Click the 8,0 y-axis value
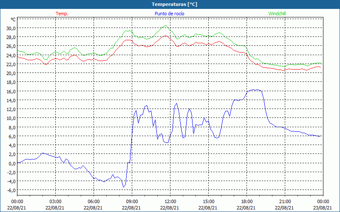 tap(12, 128)
